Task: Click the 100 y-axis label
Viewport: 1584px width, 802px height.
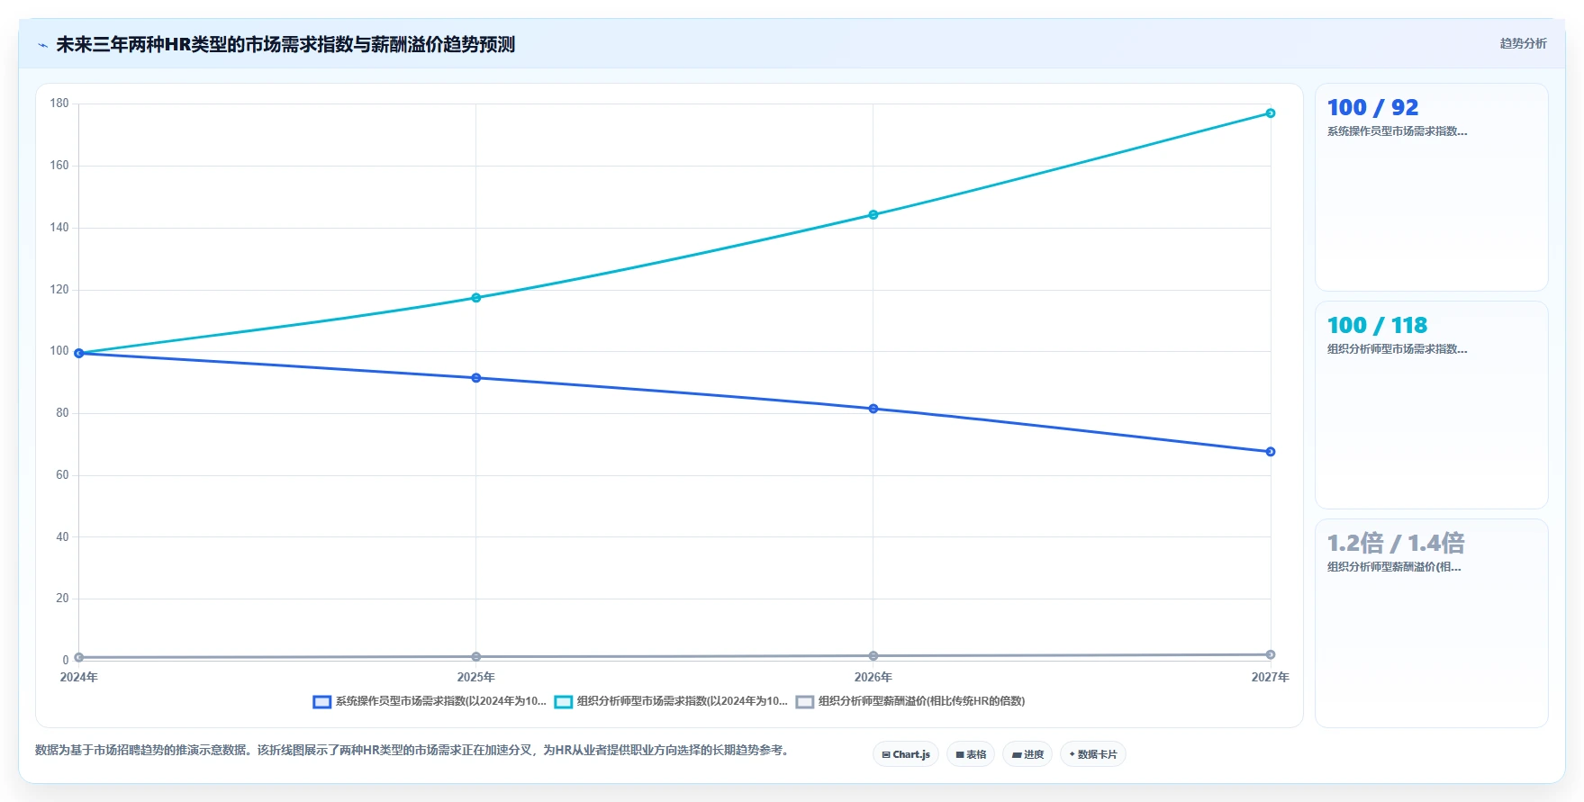Action: tap(59, 351)
